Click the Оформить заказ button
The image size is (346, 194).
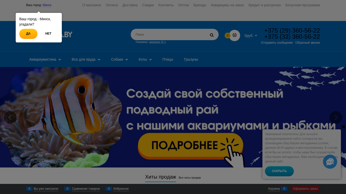305,189
